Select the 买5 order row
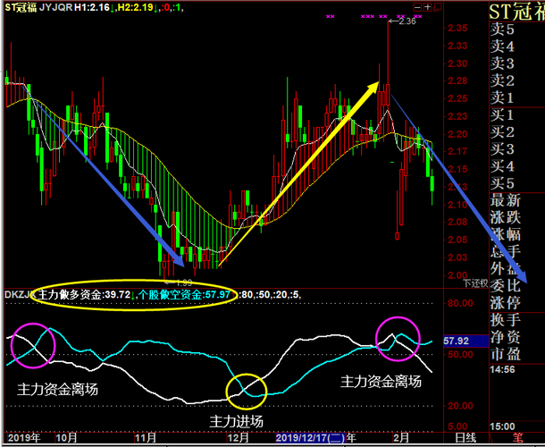Image resolution: width=545 pixels, height=447 pixels. [516, 183]
